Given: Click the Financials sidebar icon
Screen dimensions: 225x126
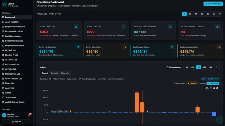Looking at the screenshot, I should (x=3, y=83).
